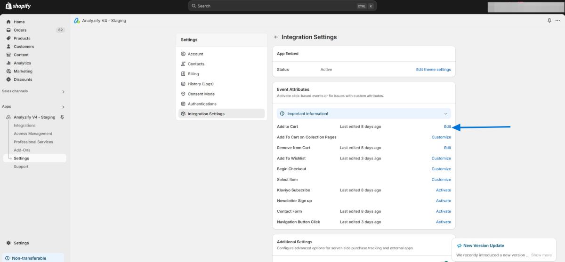Click the Home icon in the sidebar
Viewport: 565px width, 262px height.
pos(8,22)
